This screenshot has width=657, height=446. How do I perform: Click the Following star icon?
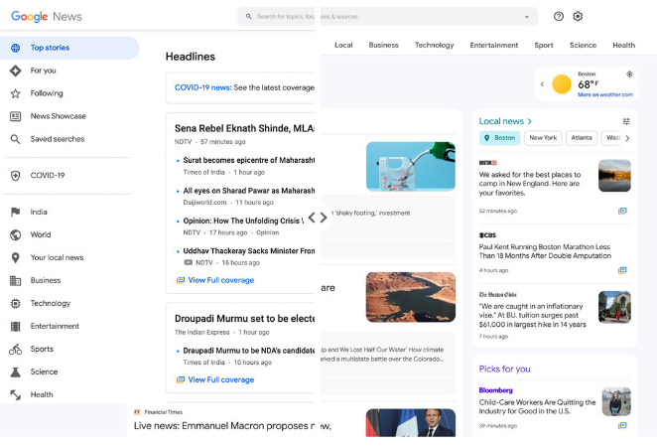(16, 93)
